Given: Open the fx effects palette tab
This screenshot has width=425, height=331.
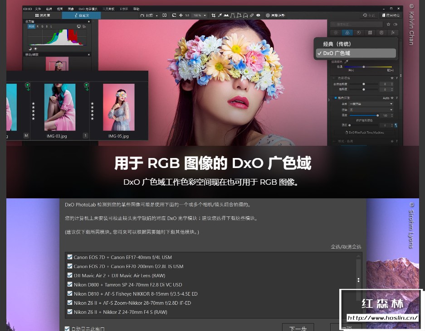Looking at the screenshot, I should point(393,33).
